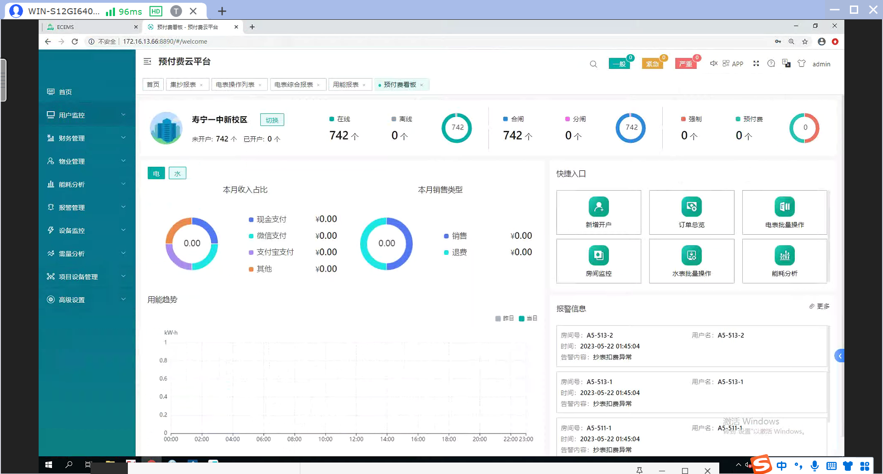Click the 水表批量操作 shortcut icon

(x=692, y=255)
